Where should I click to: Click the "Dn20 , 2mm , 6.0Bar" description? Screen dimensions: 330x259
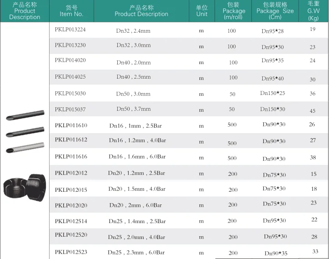[x=135, y=205]
